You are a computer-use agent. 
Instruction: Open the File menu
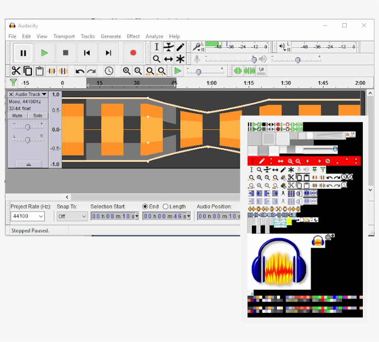[x=12, y=36]
